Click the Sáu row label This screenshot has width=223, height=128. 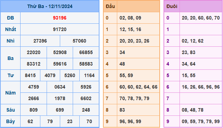click(10, 110)
